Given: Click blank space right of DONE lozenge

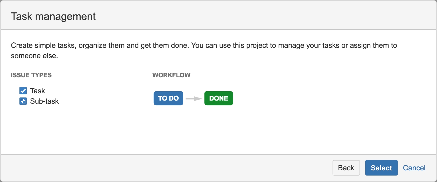Looking at the screenshot, I should point(324,98).
